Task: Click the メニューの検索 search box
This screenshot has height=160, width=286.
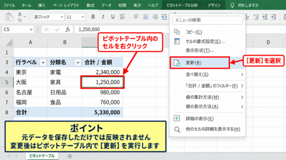Action: click(x=207, y=20)
